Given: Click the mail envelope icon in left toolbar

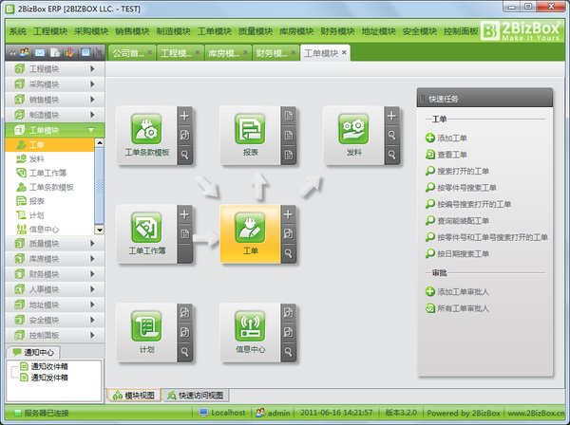Looking at the screenshot, I should [40, 53].
